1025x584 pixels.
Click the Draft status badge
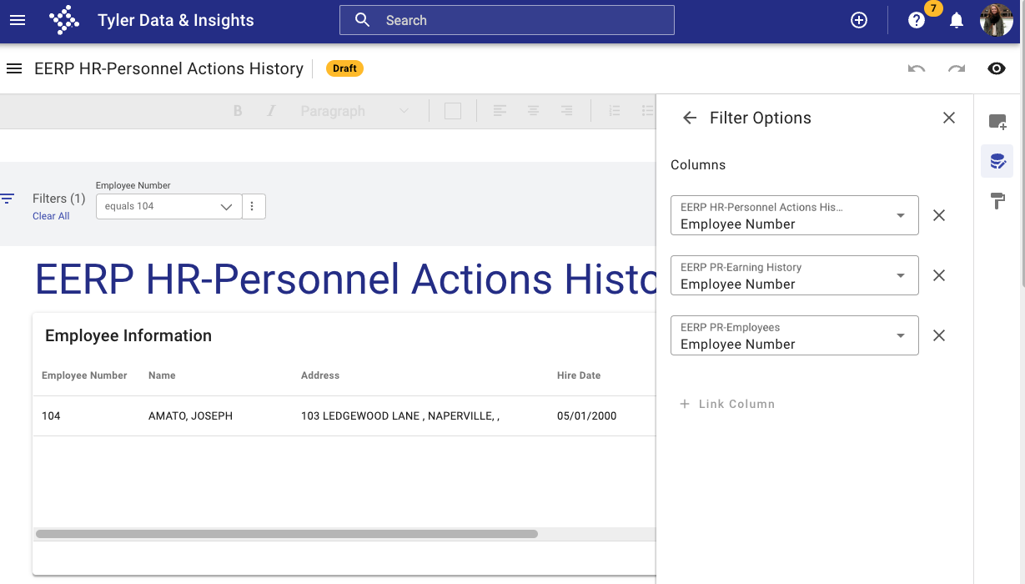[344, 68]
